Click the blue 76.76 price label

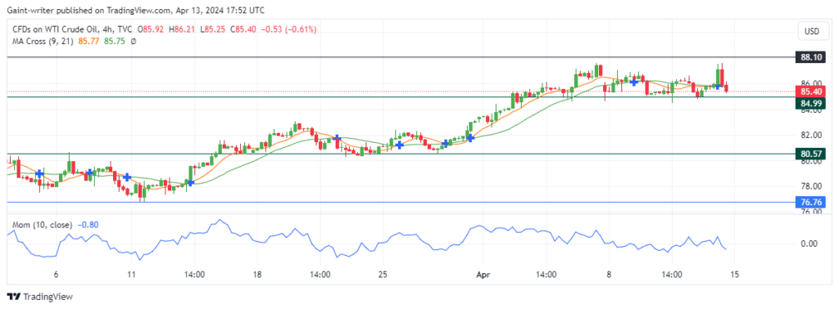click(811, 202)
